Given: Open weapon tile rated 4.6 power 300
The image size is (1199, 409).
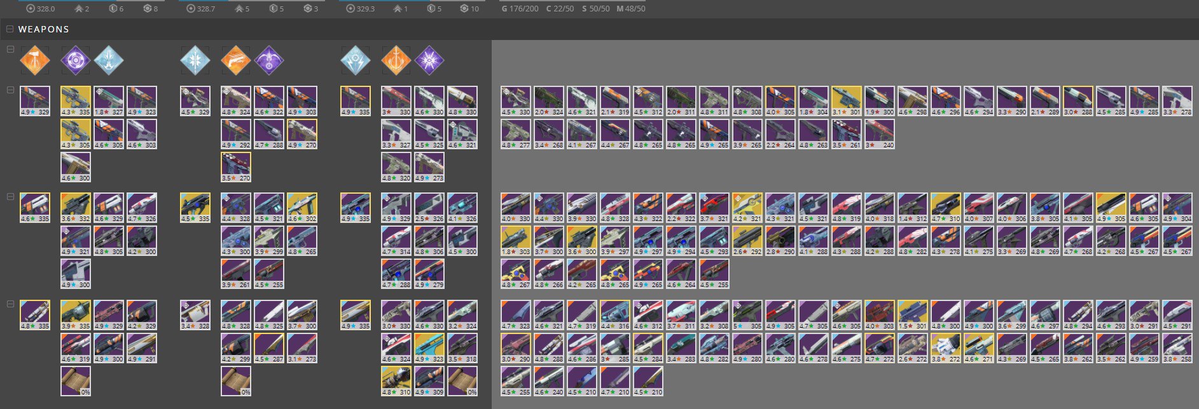Looking at the screenshot, I should point(76,167).
